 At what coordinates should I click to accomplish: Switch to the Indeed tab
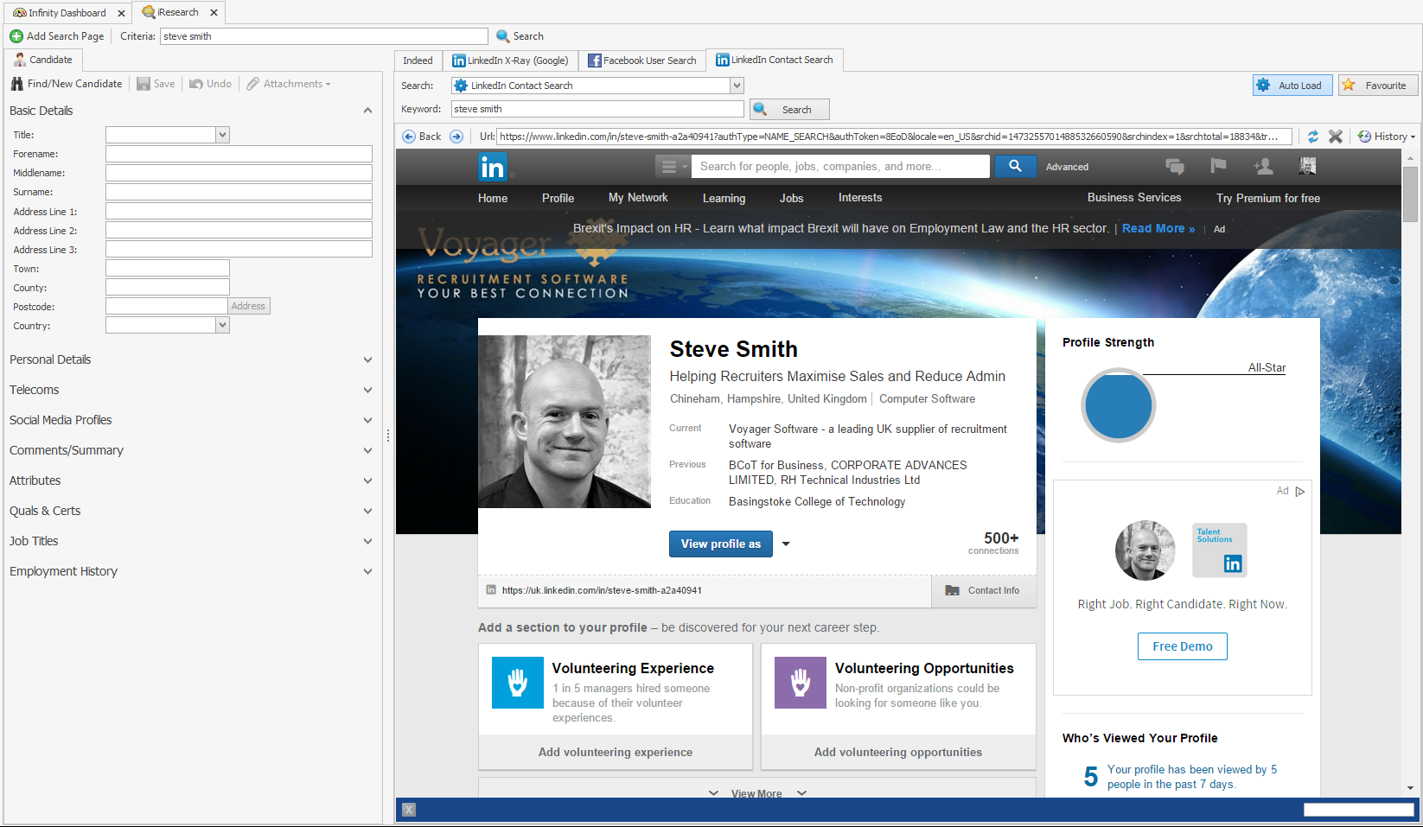tap(418, 60)
